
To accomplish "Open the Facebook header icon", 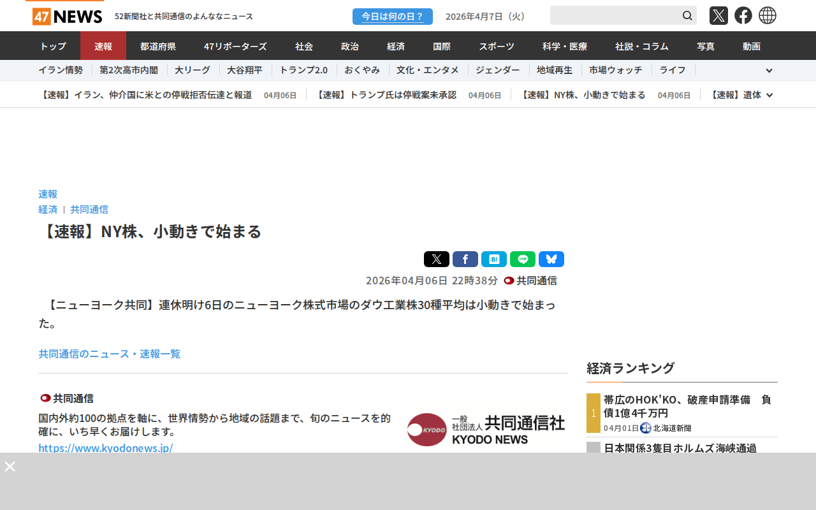I will click(x=743, y=15).
